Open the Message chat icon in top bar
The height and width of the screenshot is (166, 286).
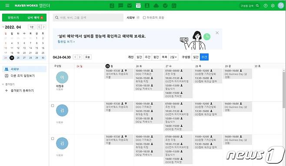click(x=121, y=6)
